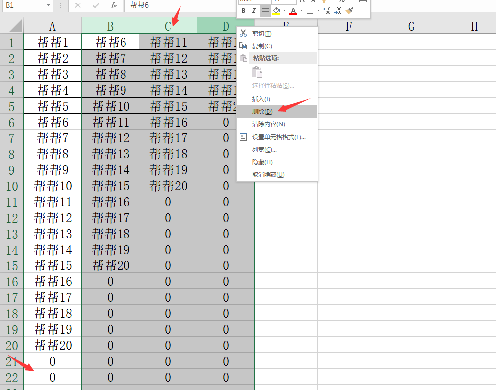This screenshot has height=390, width=496.
Task: Toggle center alignment in mini toolbar
Action: pyautogui.click(x=265, y=11)
